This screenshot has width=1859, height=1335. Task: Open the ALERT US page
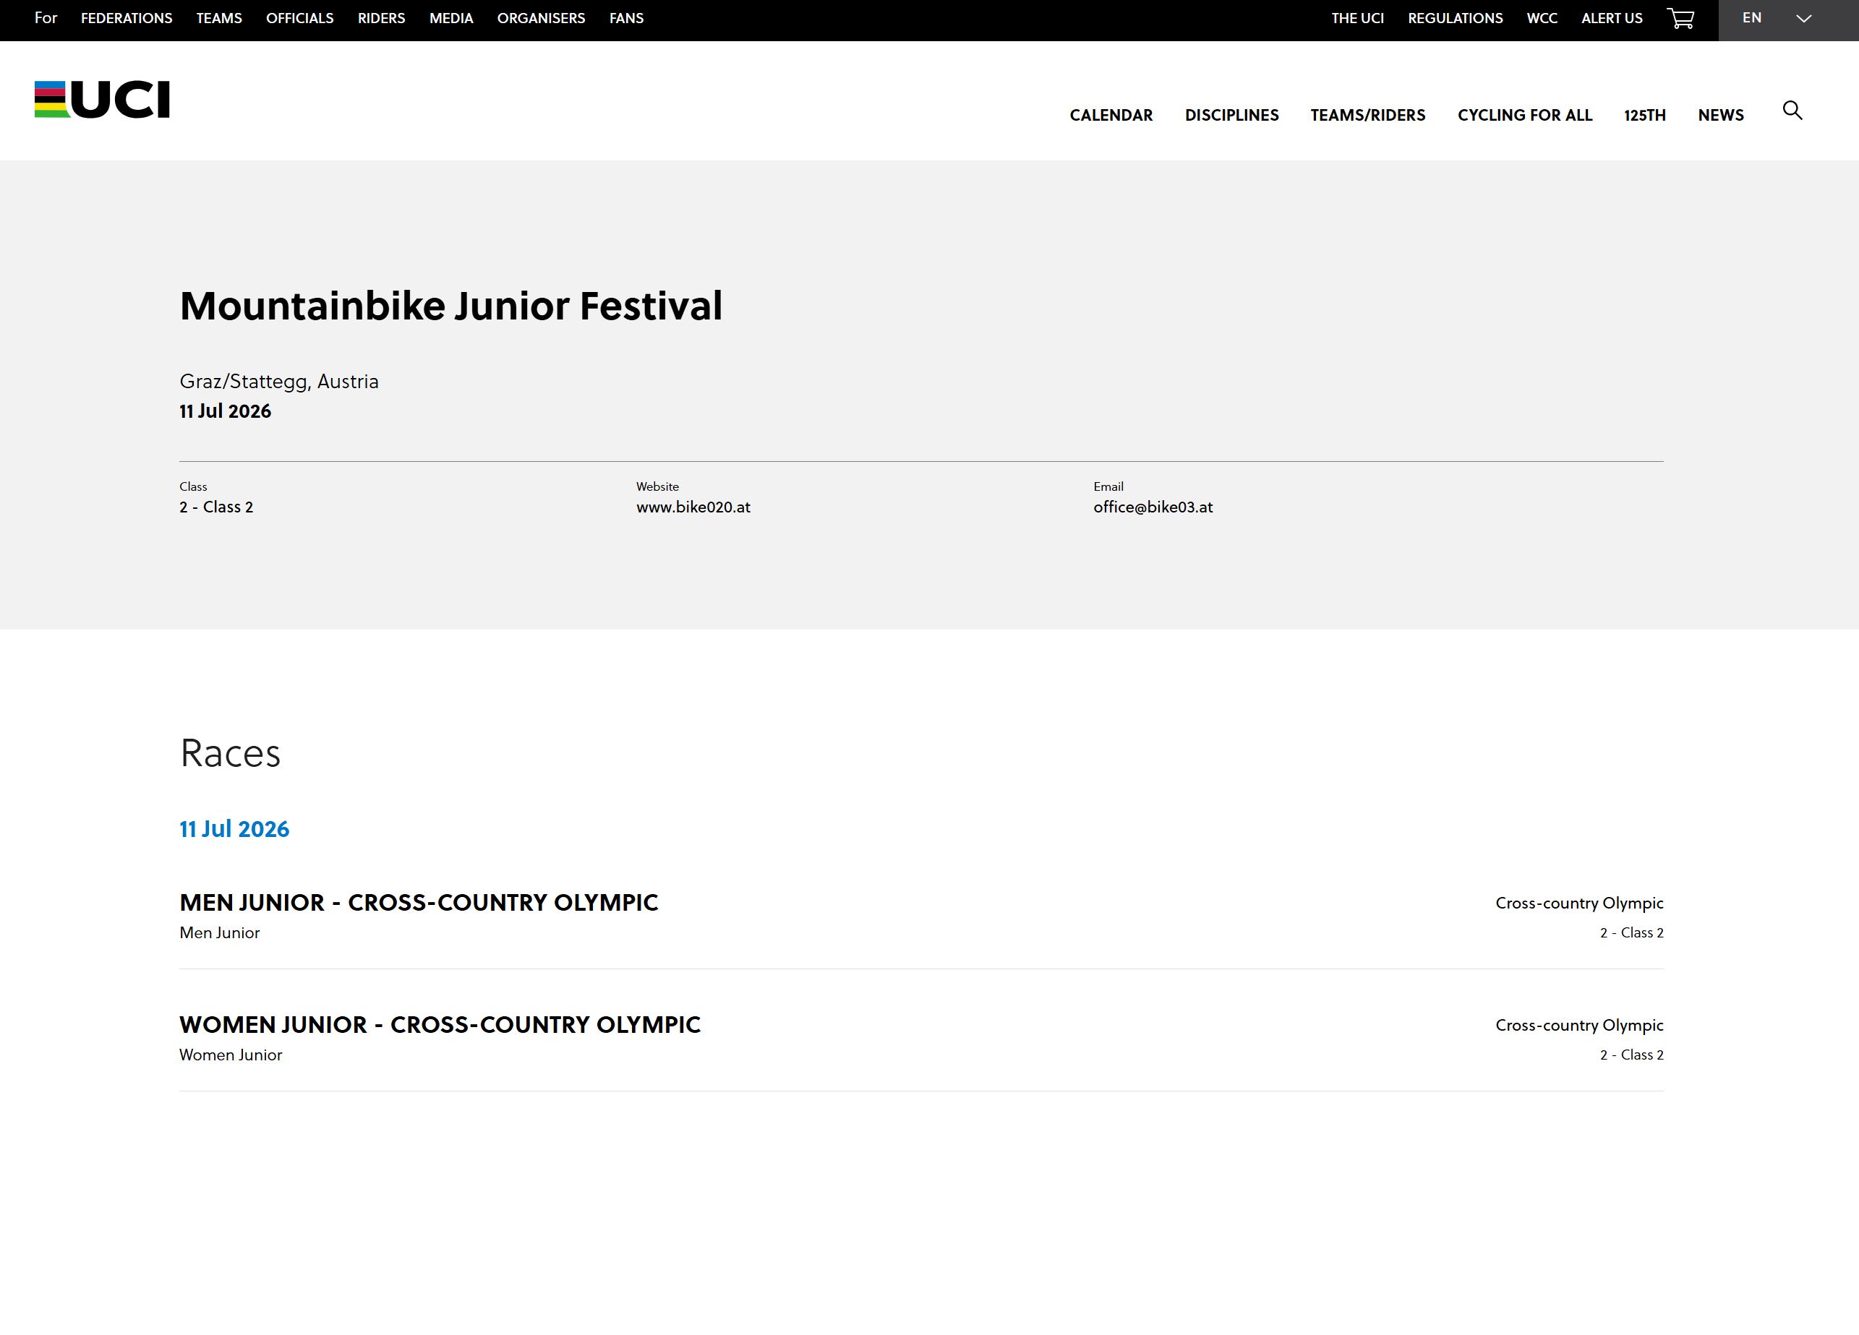1610,18
